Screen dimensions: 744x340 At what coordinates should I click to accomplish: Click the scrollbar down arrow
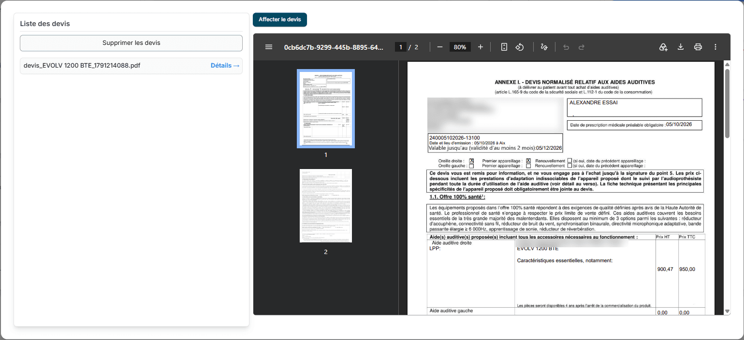727,312
